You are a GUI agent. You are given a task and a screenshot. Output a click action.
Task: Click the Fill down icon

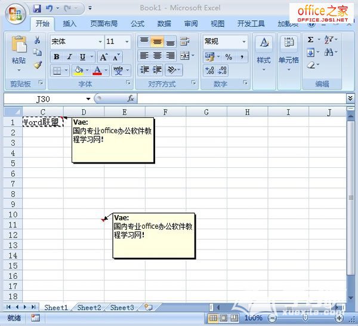(310, 53)
